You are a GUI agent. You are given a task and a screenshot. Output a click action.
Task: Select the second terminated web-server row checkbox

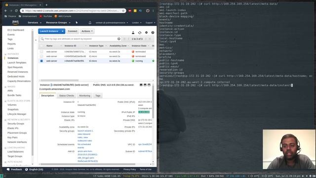point(41,56)
